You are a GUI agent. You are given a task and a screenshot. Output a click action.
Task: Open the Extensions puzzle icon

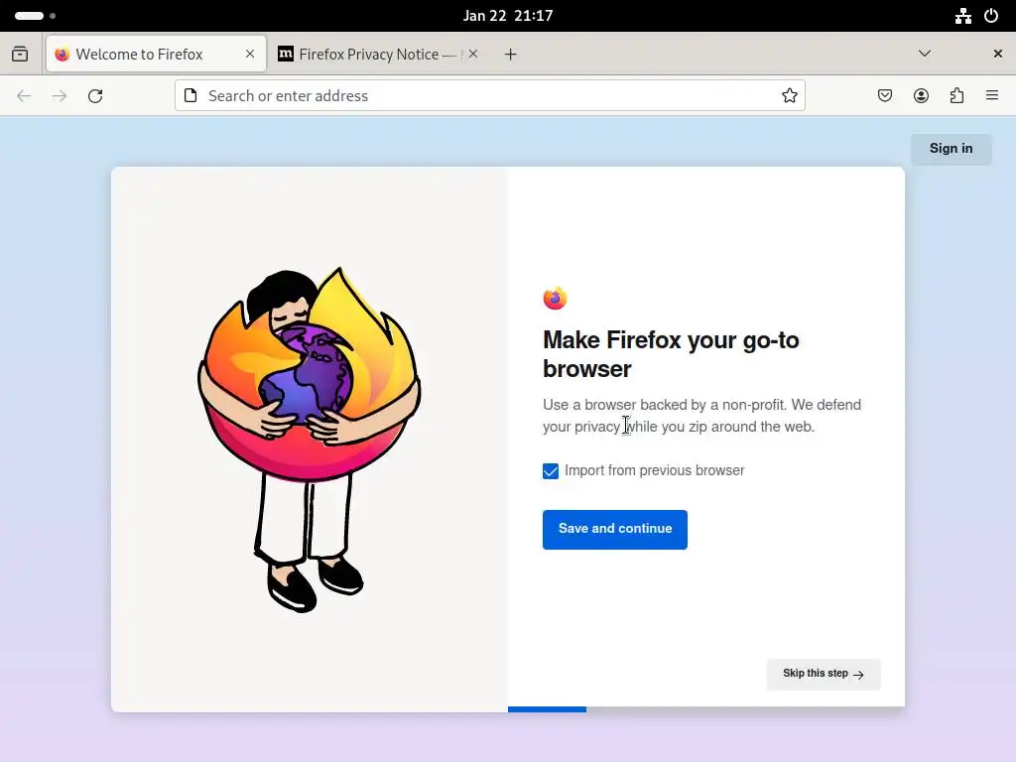point(956,96)
